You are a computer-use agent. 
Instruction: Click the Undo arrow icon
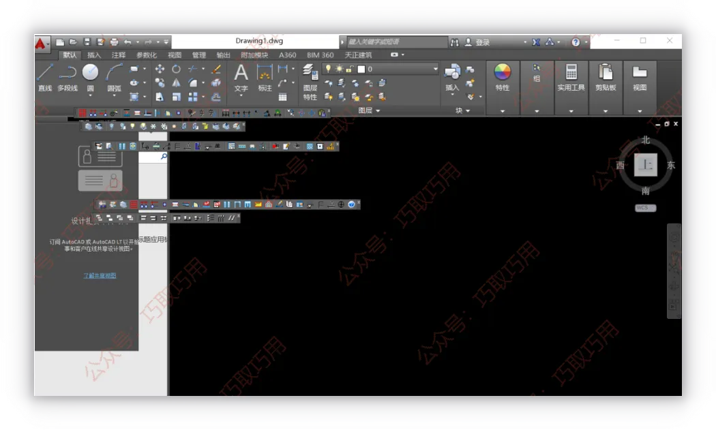(128, 42)
